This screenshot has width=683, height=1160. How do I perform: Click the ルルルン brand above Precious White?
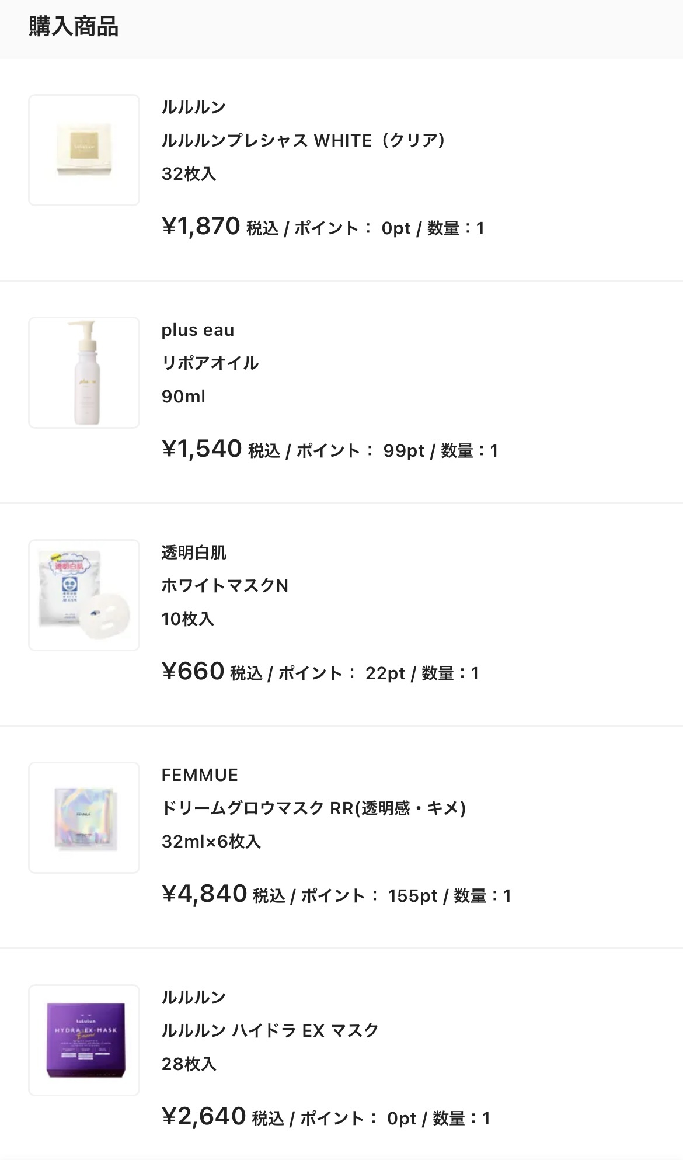(x=194, y=107)
